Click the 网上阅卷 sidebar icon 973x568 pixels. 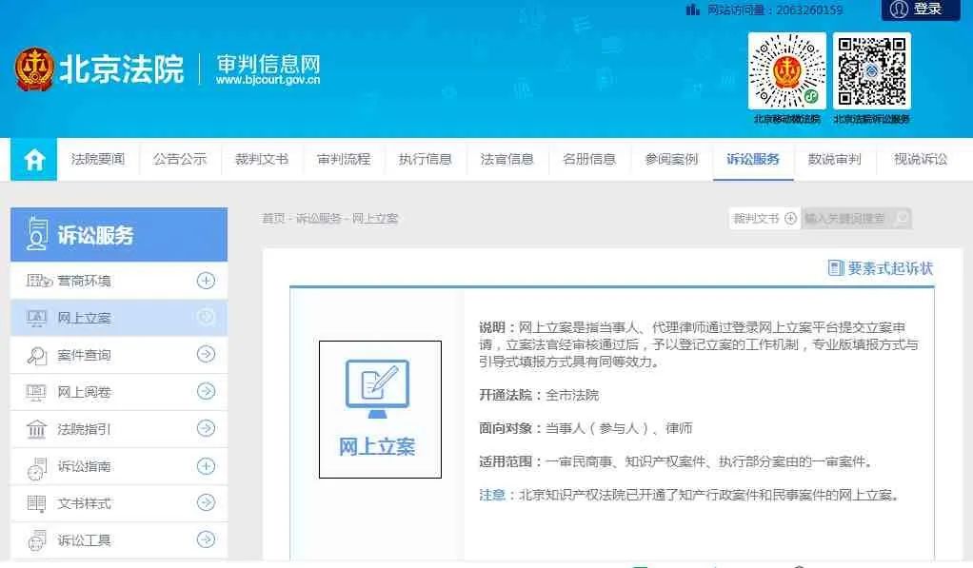coord(36,393)
